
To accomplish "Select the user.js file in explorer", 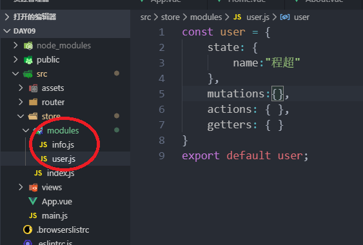I will coord(64,159).
